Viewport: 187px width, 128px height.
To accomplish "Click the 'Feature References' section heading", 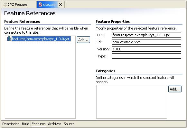I will (x=22, y=21).
